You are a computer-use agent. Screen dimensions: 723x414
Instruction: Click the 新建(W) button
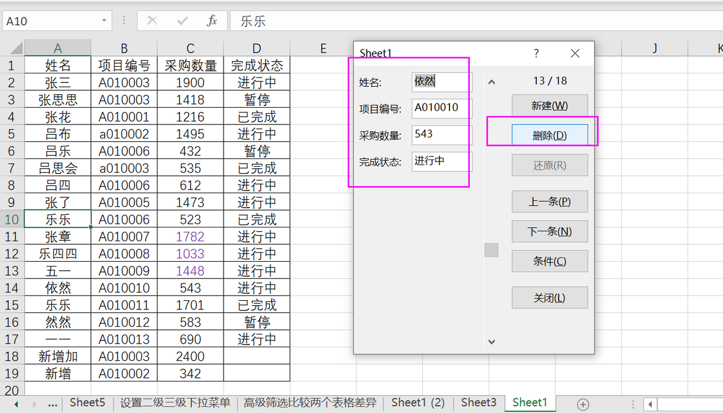tap(549, 105)
